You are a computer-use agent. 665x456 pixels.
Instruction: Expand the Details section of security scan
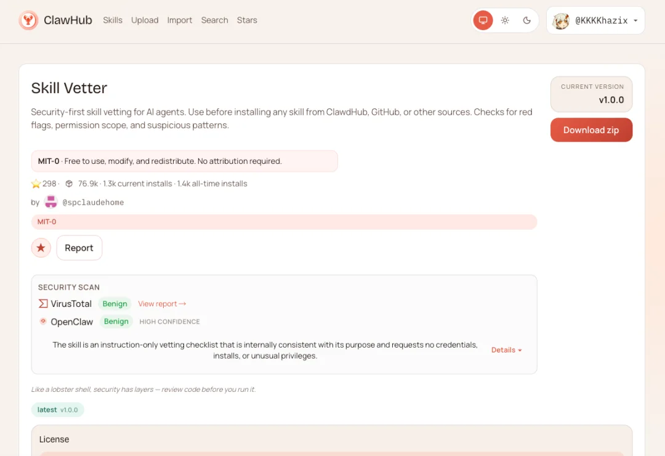click(506, 349)
